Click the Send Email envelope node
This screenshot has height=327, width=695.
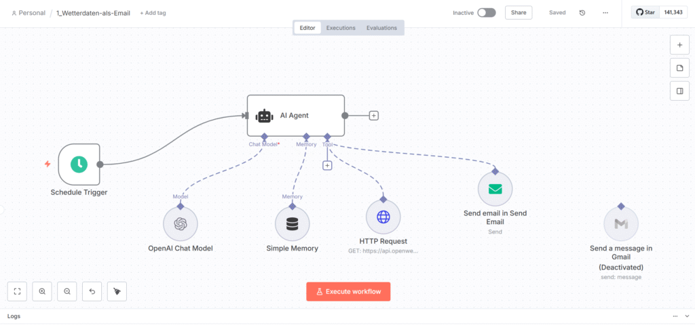(495, 189)
